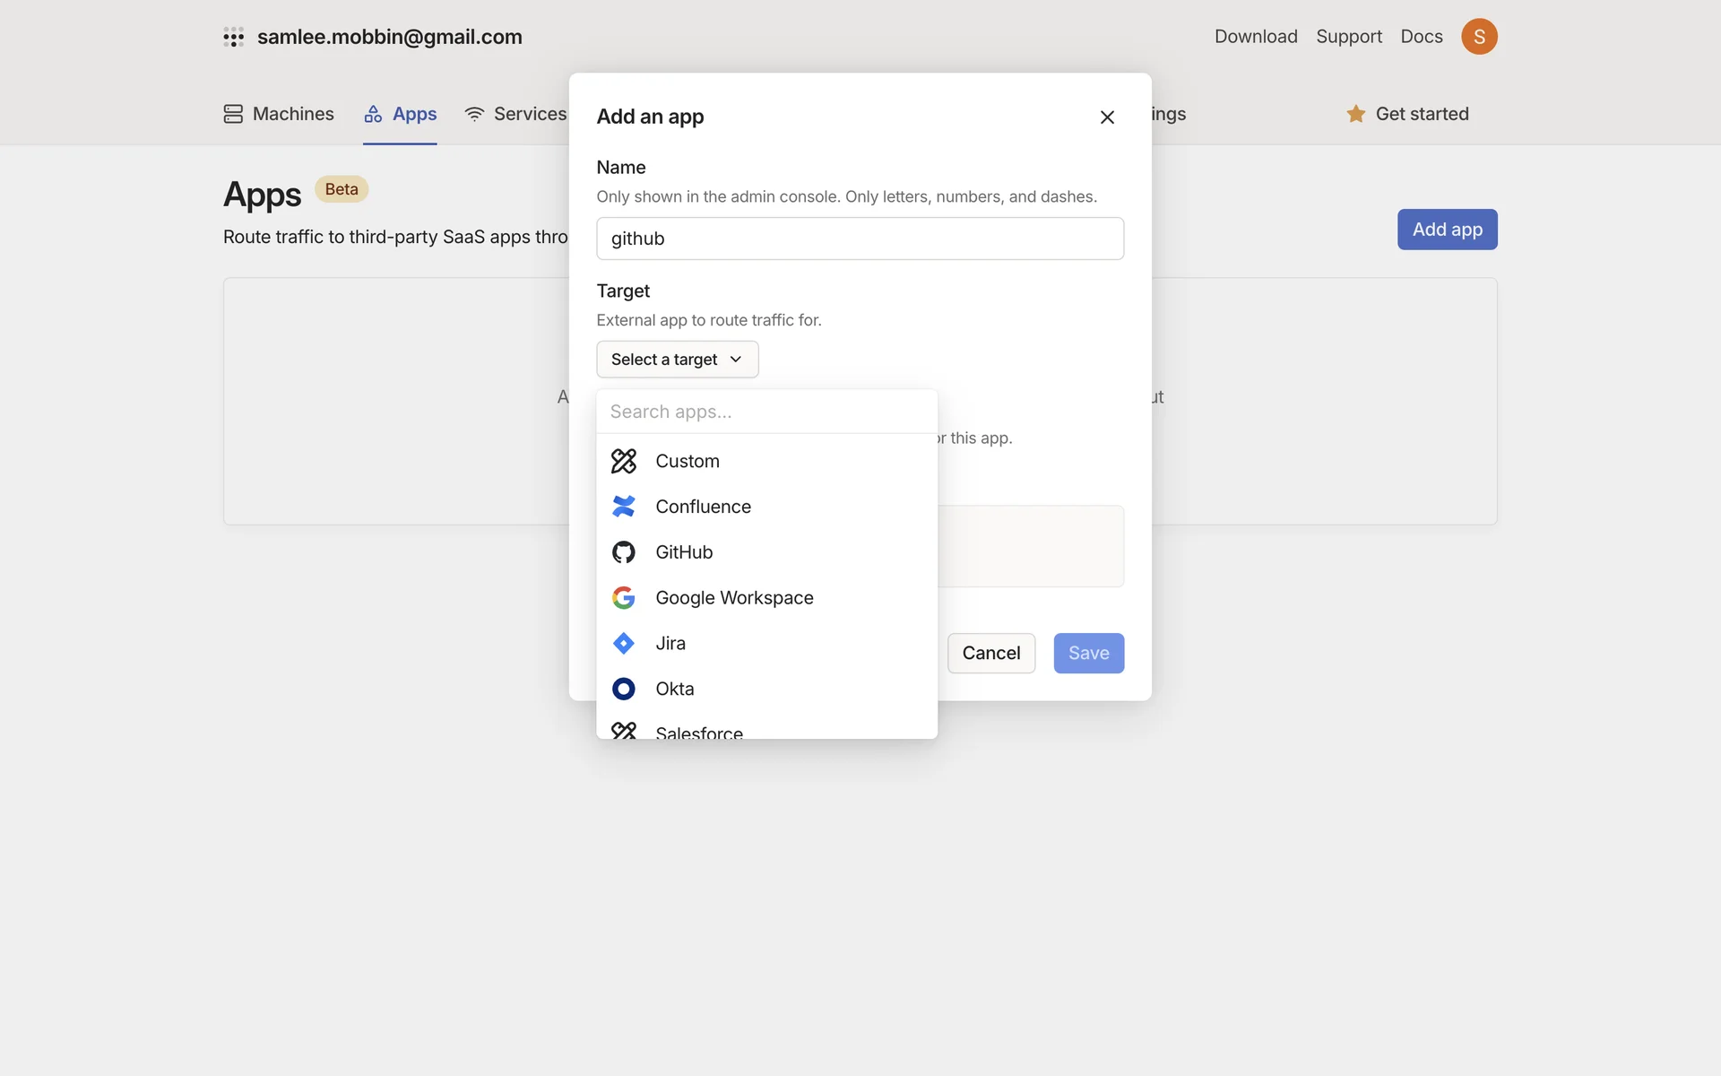Open the Services tab
This screenshot has height=1076, width=1721.
[515, 114]
